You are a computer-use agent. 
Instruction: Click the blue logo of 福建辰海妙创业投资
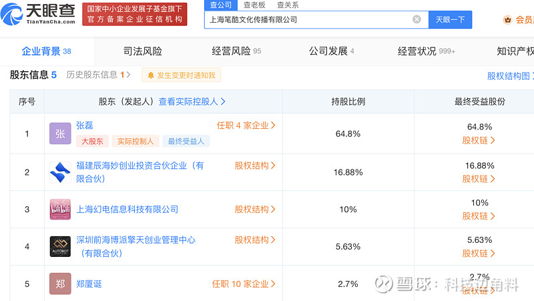point(60,172)
